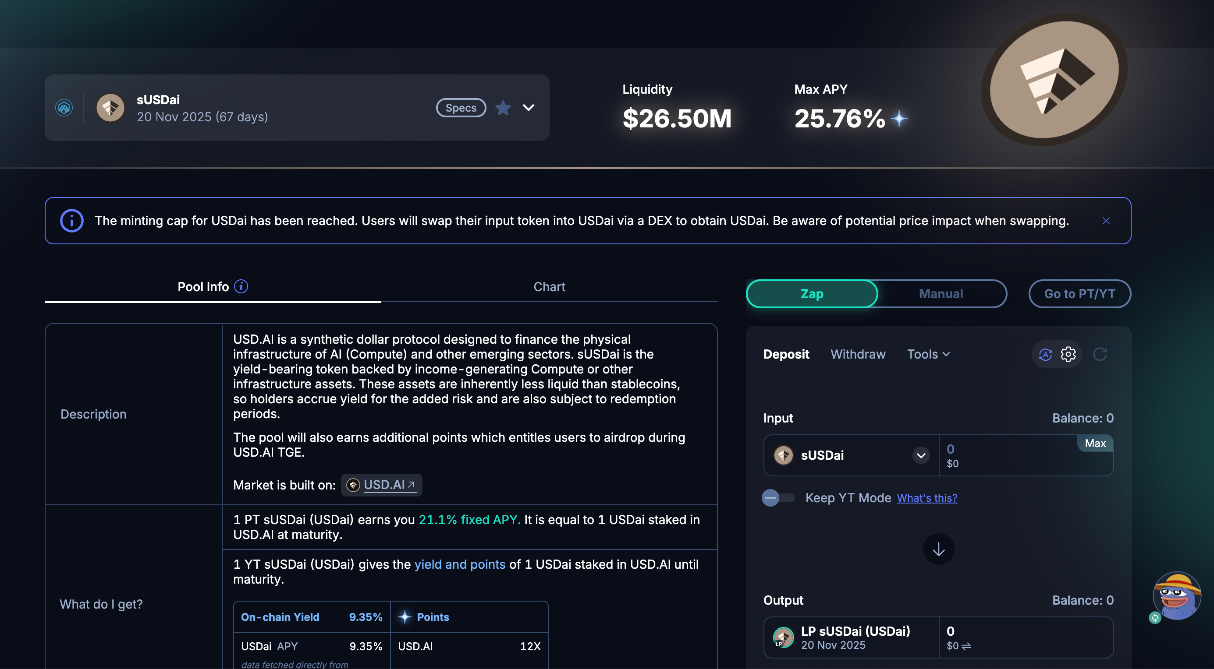Click the Go to PT/YT button

[1079, 294]
